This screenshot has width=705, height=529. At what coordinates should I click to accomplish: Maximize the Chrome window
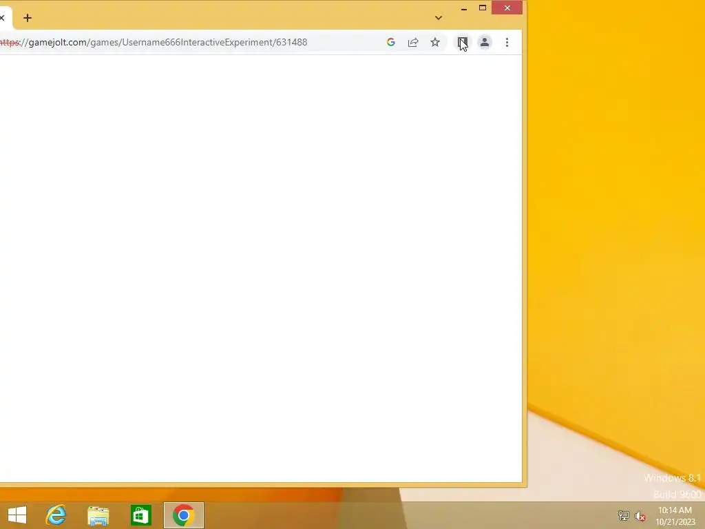pyautogui.click(x=483, y=8)
